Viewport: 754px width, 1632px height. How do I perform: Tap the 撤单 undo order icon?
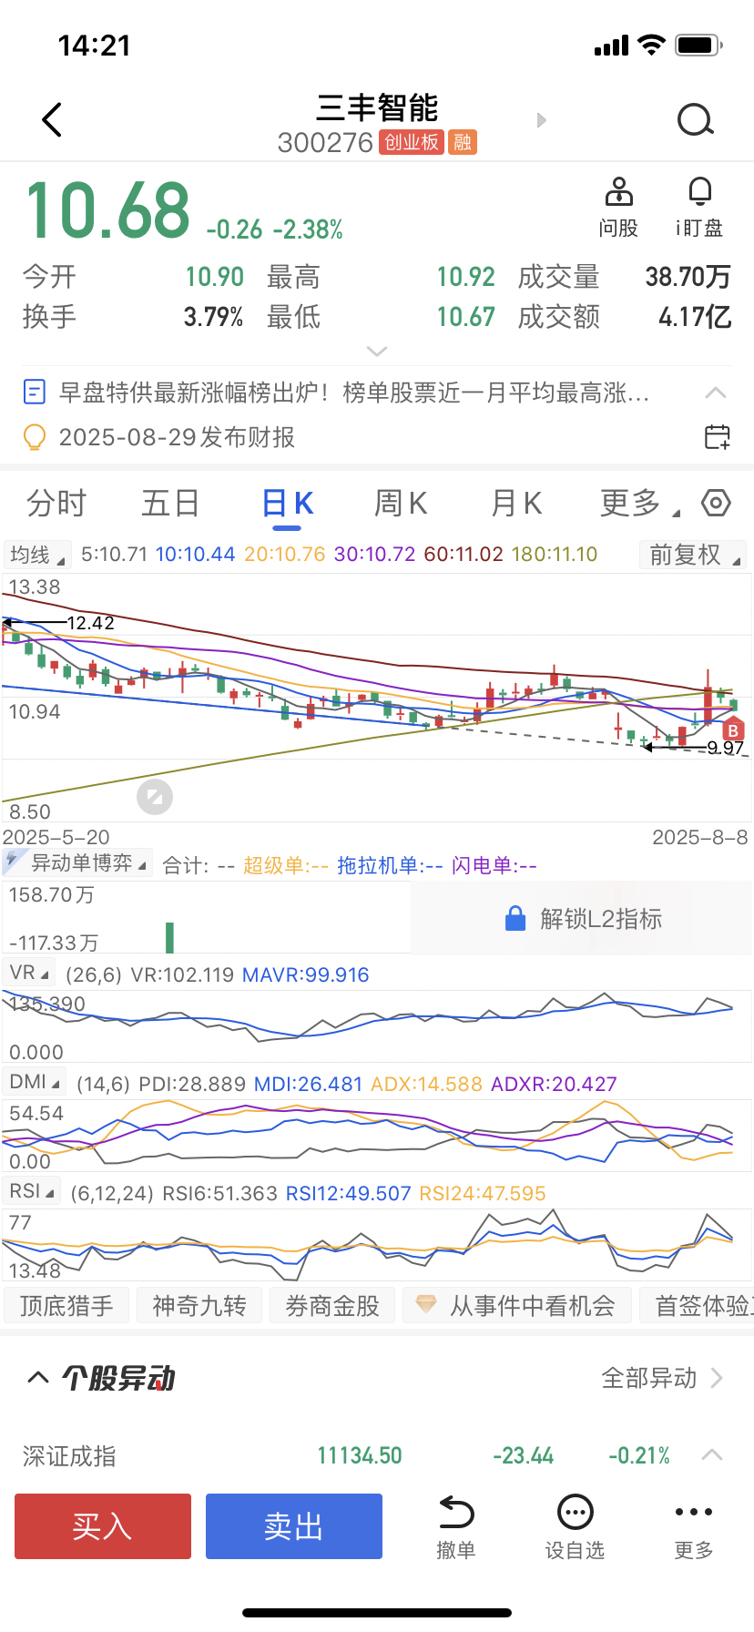click(456, 1513)
